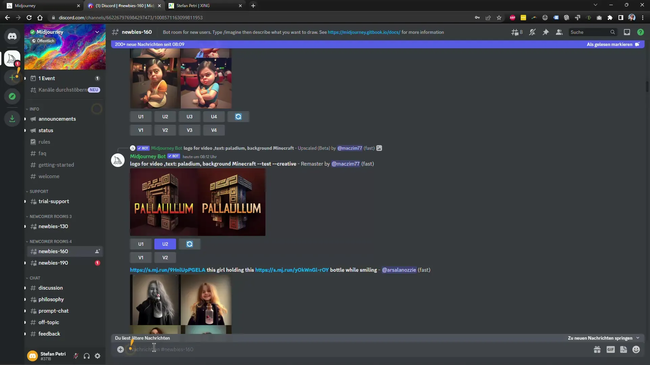
Task: Click Als gelesen markieren button
Action: pos(614,44)
